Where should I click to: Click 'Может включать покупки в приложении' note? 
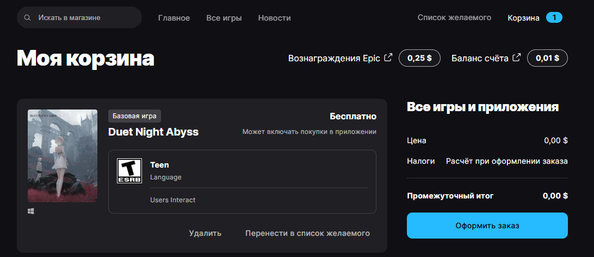click(310, 132)
